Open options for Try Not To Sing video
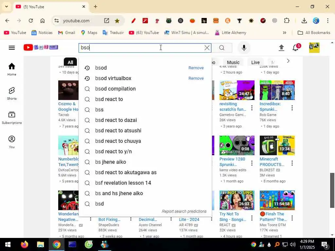Screen dimensions: 335x251 click(252, 218)
